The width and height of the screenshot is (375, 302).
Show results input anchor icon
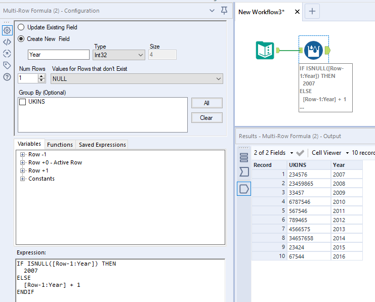[244, 171]
